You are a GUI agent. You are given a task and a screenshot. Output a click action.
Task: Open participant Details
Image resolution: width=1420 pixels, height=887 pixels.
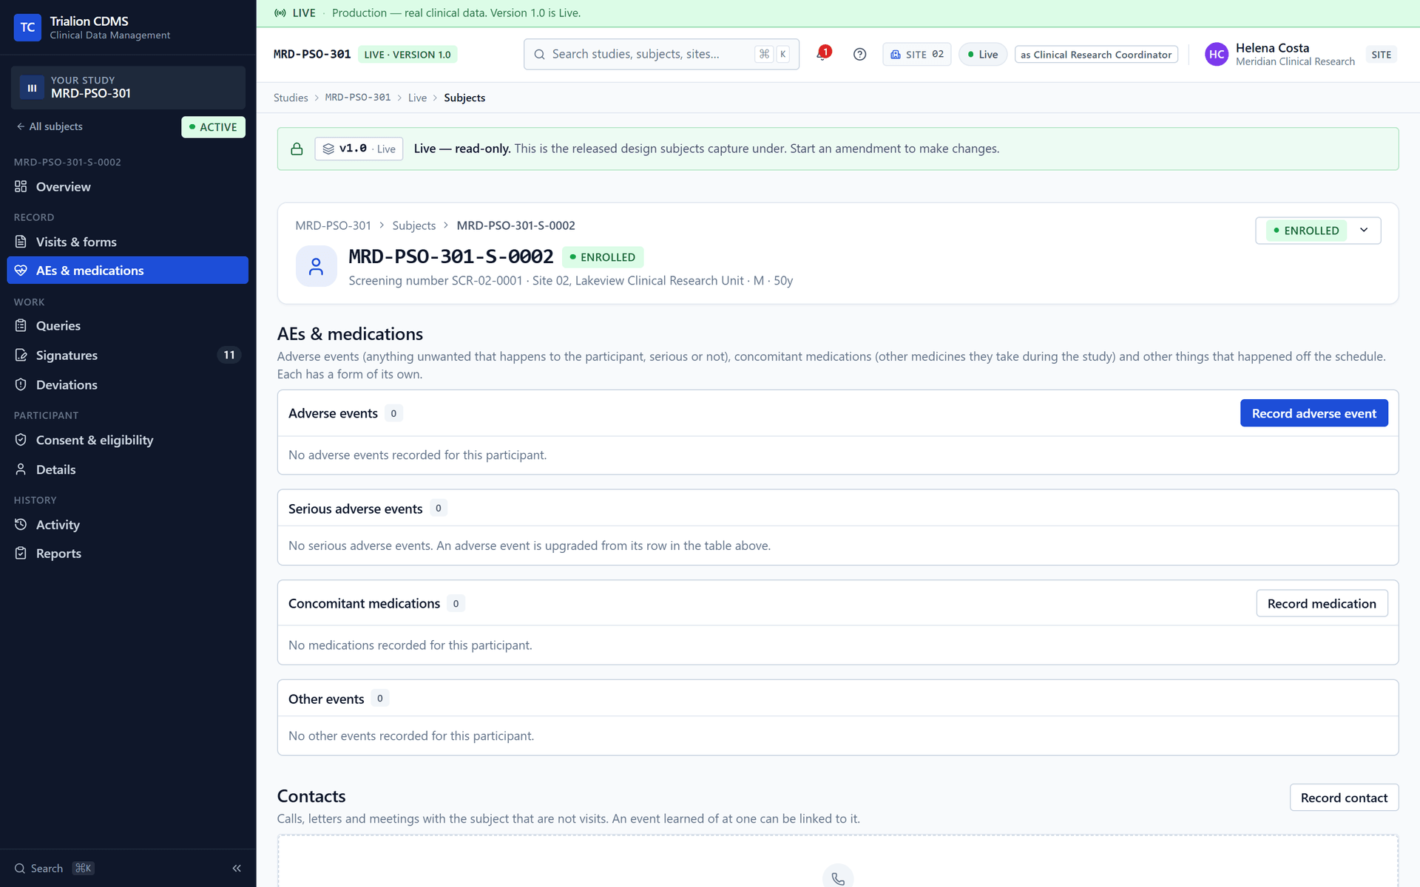[x=127, y=469]
